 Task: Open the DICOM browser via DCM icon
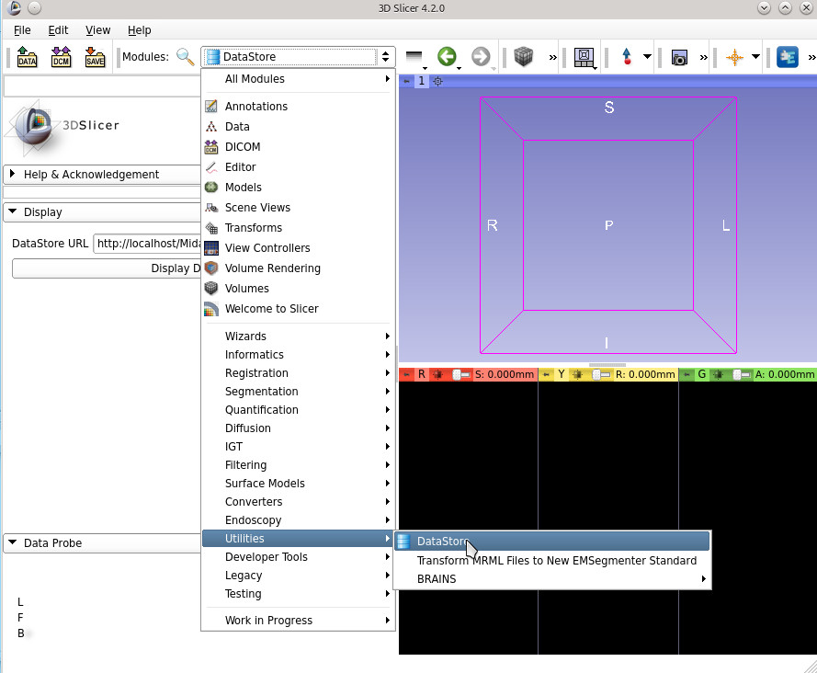[61, 57]
